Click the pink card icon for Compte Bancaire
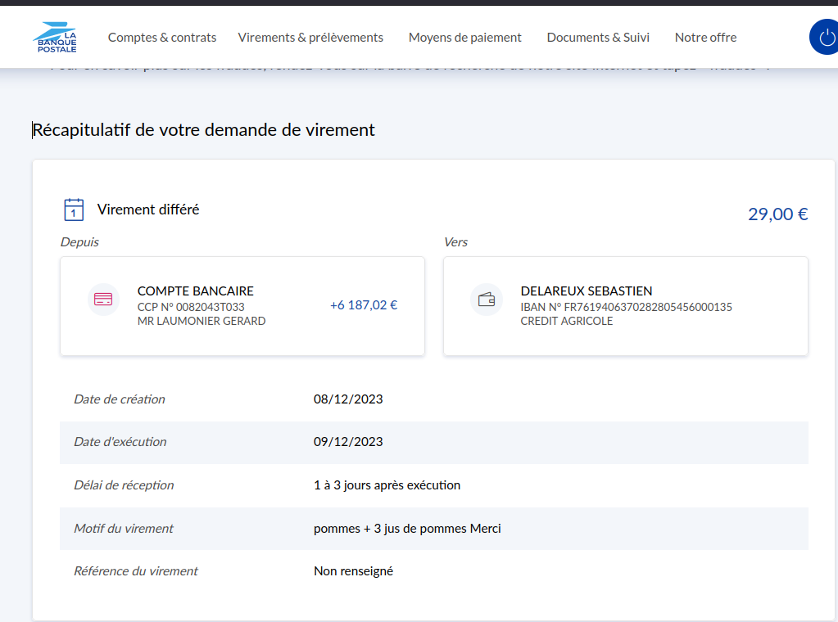The height and width of the screenshot is (622, 838). pos(103,300)
